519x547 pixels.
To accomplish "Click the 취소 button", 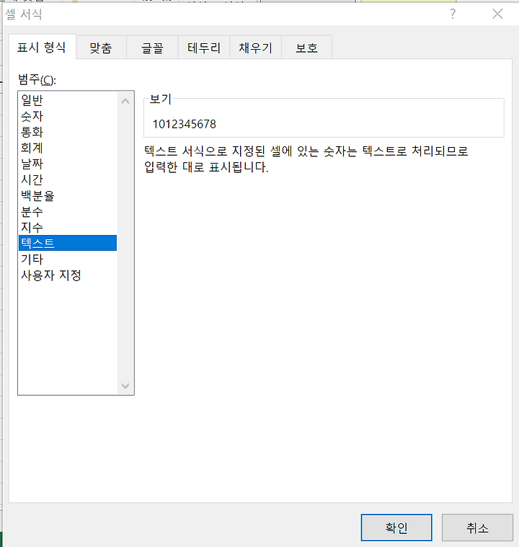I will click(x=477, y=528).
